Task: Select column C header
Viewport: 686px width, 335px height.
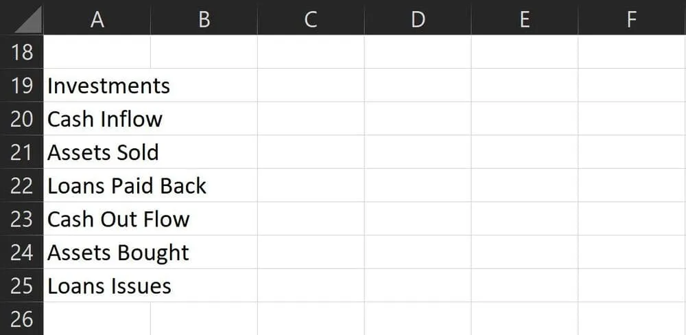Action: click(311, 19)
